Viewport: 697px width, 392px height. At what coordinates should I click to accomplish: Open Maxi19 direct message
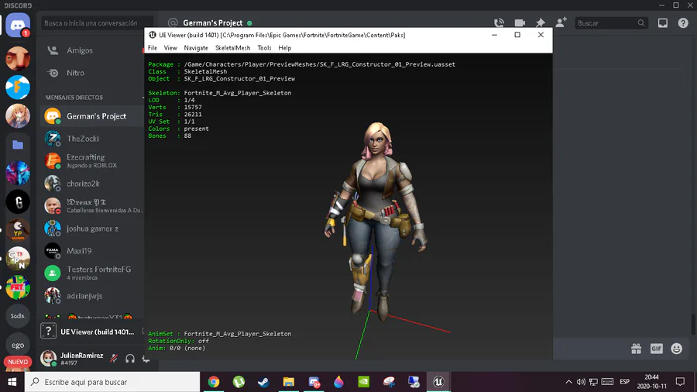click(x=91, y=251)
